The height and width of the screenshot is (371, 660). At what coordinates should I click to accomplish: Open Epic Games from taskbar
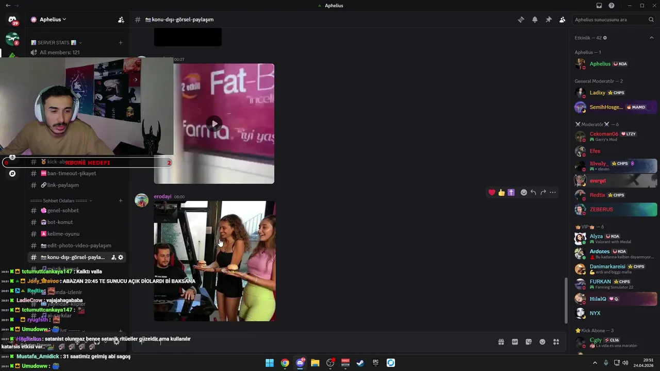[x=375, y=363]
